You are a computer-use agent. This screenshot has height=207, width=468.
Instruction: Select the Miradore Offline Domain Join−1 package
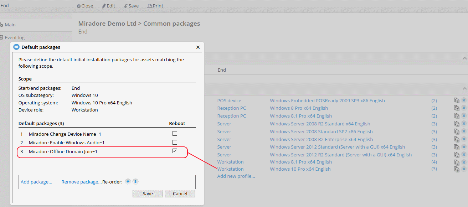63,151
